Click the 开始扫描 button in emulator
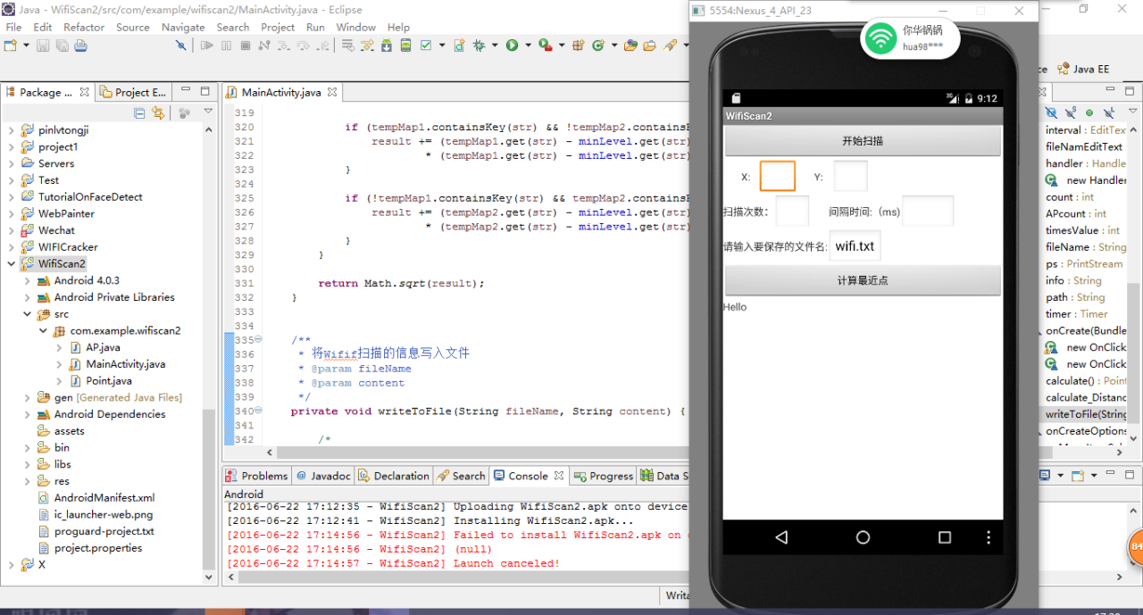Image resolution: width=1143 pixels, height=615 pixels. tap(863, 141)
